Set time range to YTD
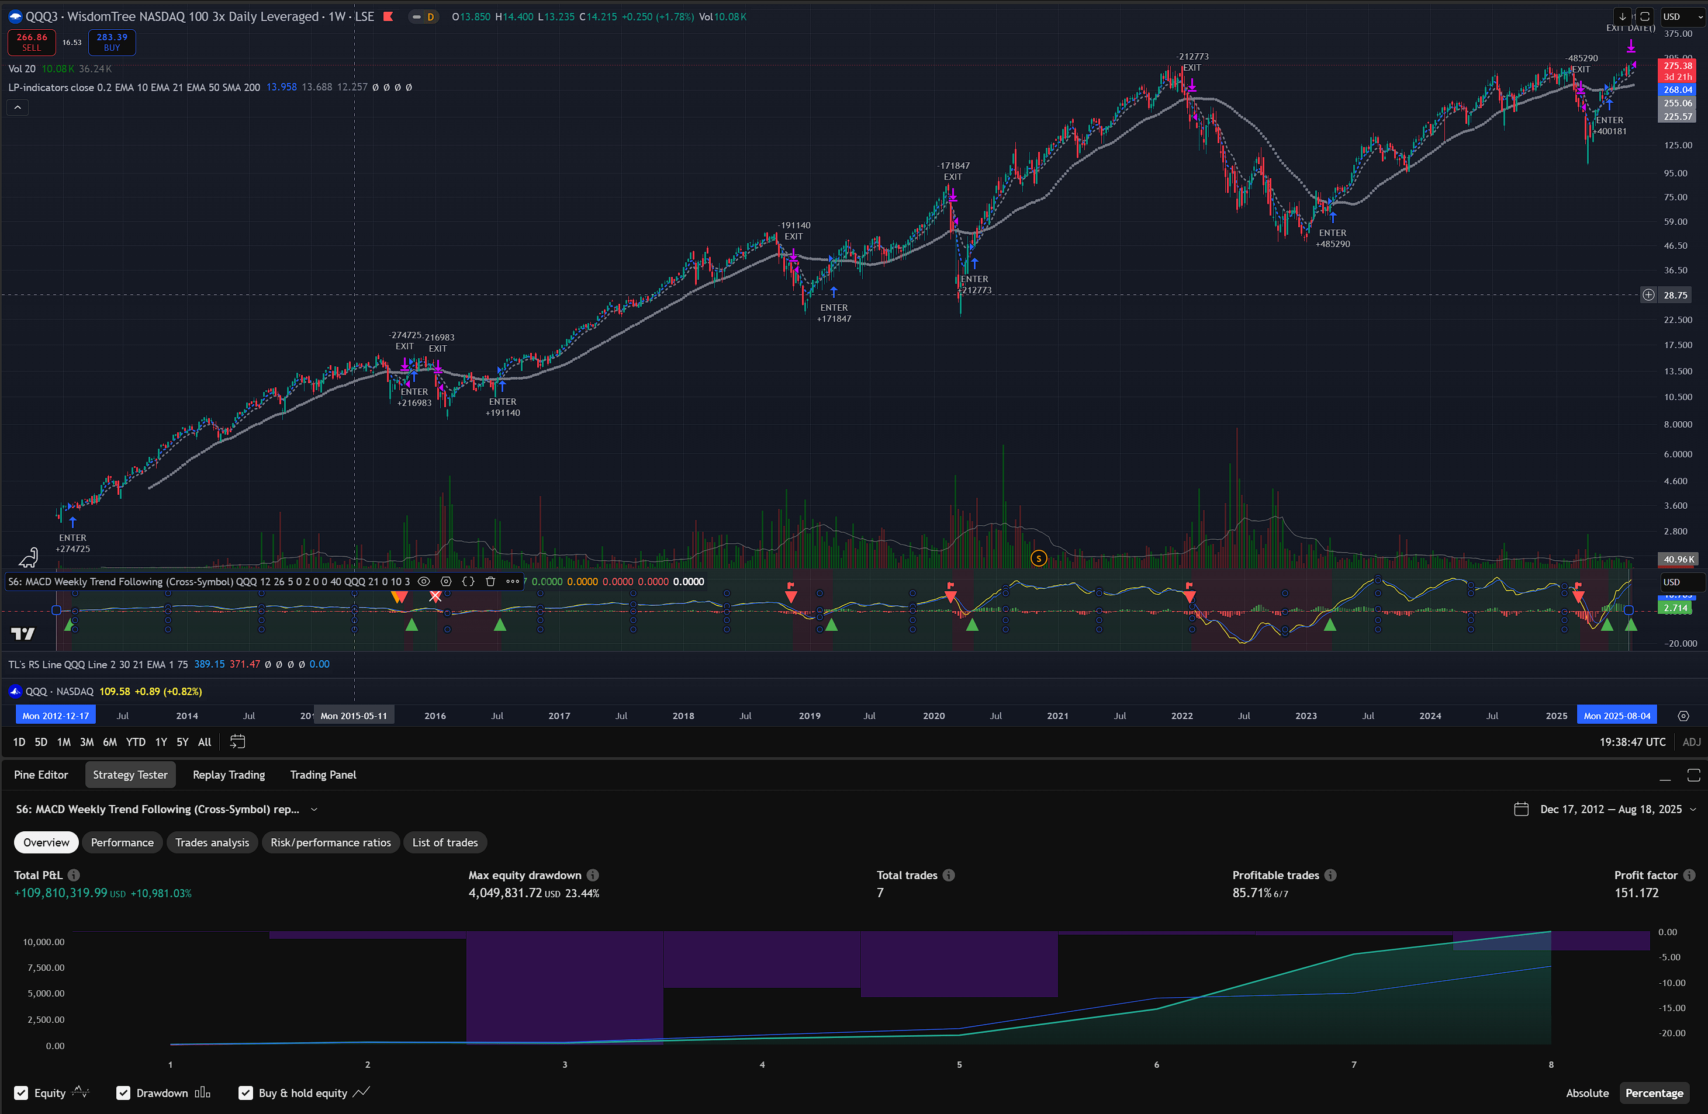The image size is (1708, 1114). pyautogui.click(x=136, y=742)
